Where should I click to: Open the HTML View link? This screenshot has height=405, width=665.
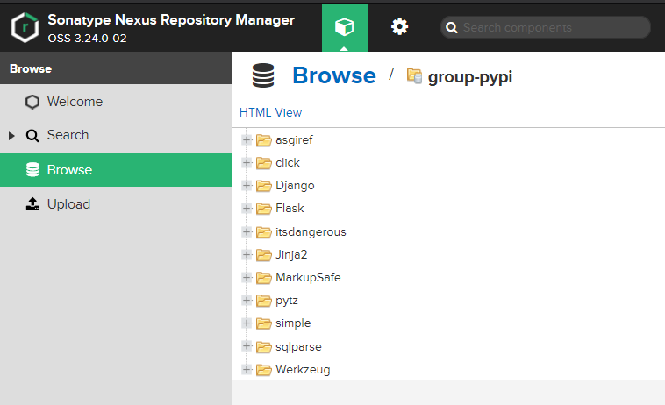270,112
